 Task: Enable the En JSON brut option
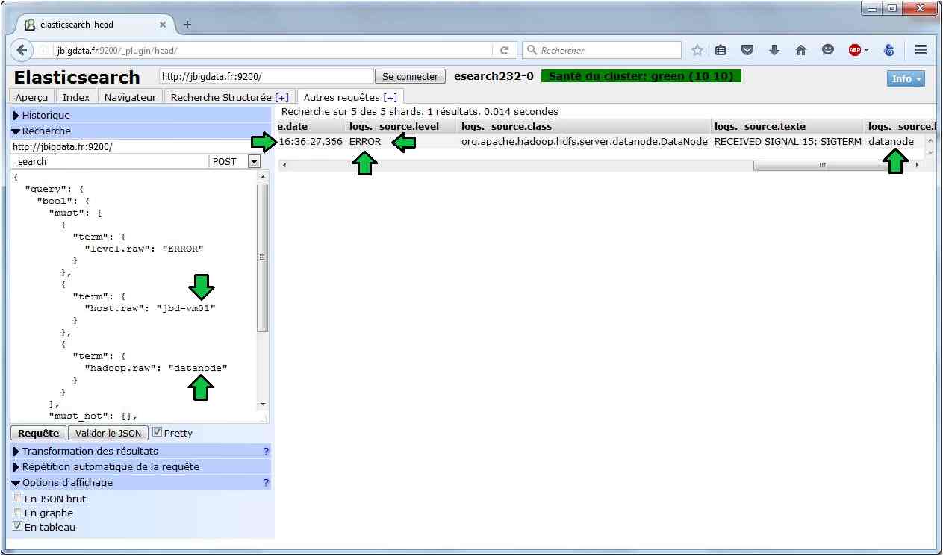pos(18,498)
